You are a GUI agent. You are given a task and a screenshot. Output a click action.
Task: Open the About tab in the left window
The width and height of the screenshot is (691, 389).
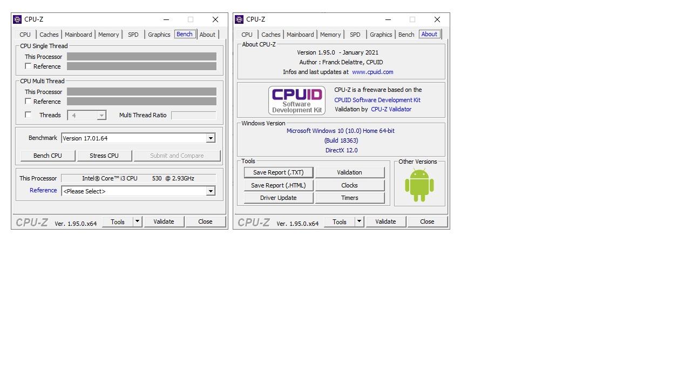point(207,35)
